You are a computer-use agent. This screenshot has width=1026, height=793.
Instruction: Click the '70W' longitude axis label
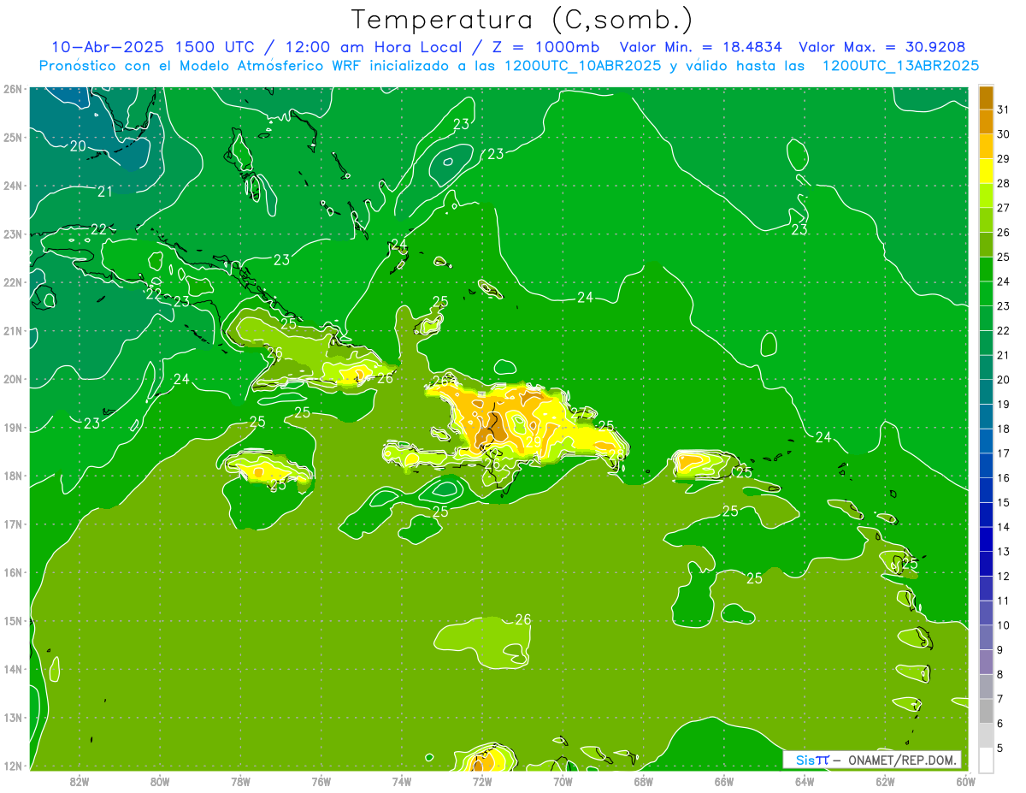(x=563, y=780)
